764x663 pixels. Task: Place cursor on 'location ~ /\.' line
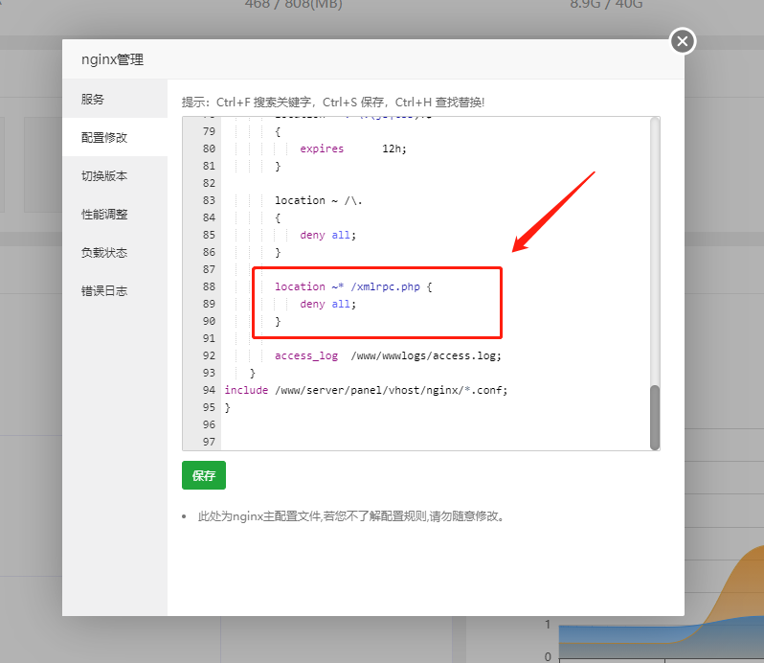tap(318, 200)
